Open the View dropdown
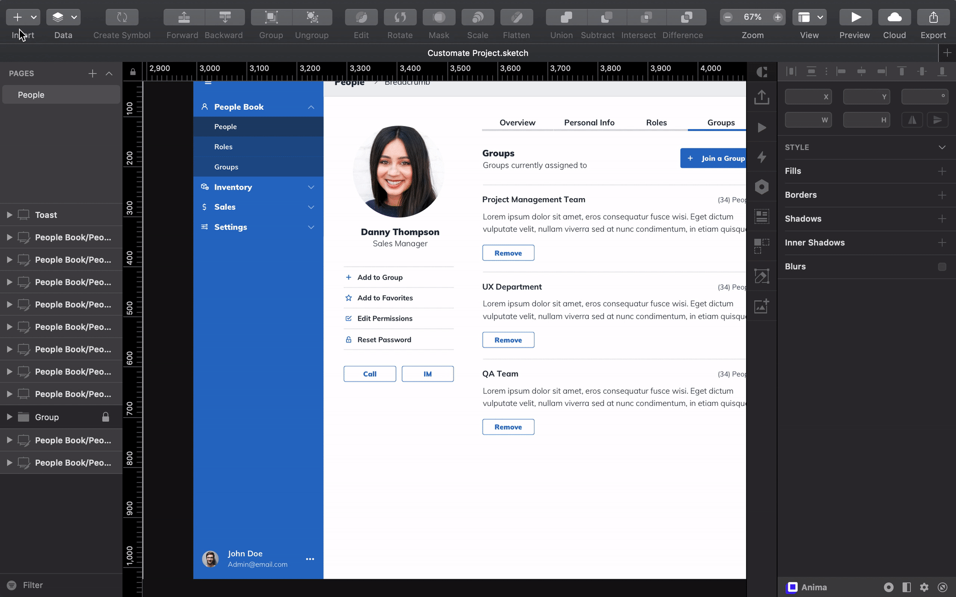The width and height of the screenshot is (956, 597). pyautogui.click(x=810, y=17)
